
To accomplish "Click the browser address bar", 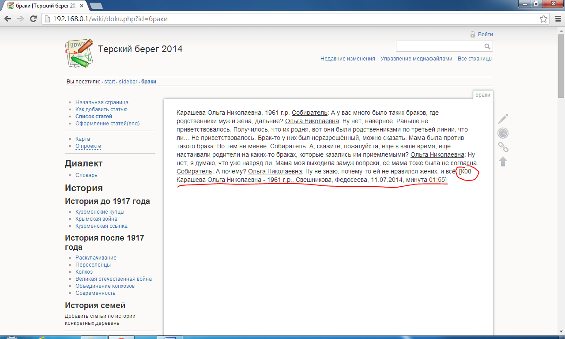I will [x=291, y=19].
